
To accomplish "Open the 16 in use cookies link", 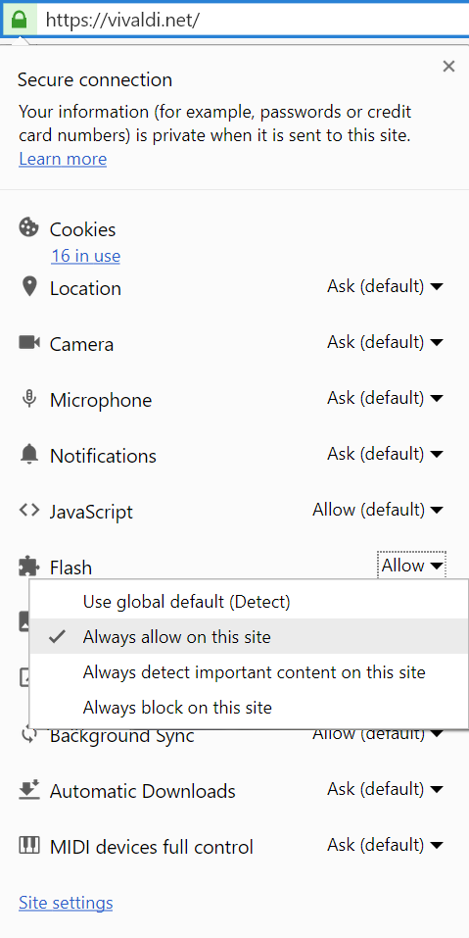I will [85, 256].
